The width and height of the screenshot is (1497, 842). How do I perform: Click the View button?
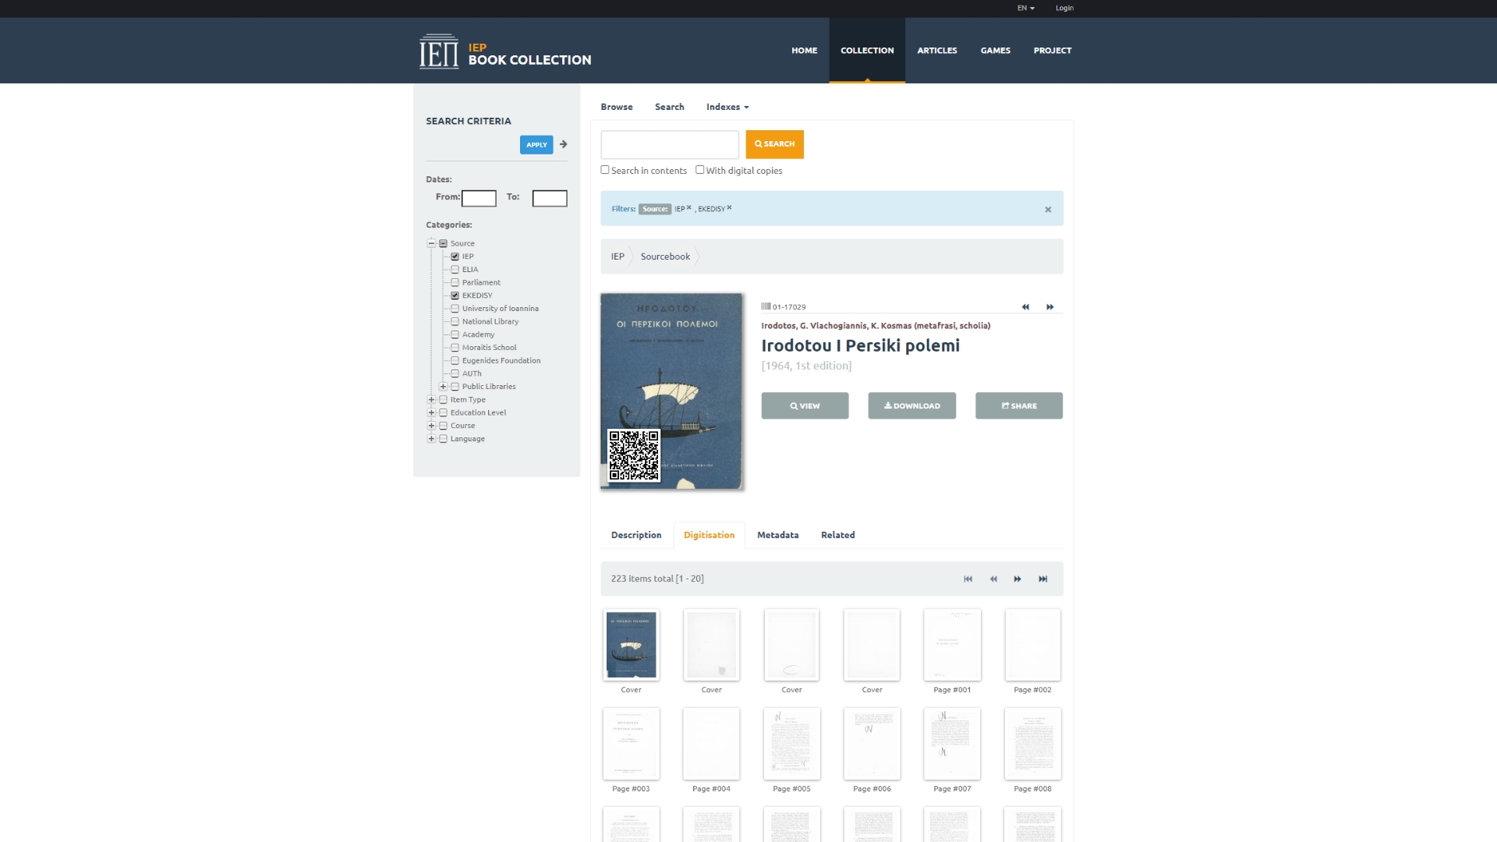(805, 405)
